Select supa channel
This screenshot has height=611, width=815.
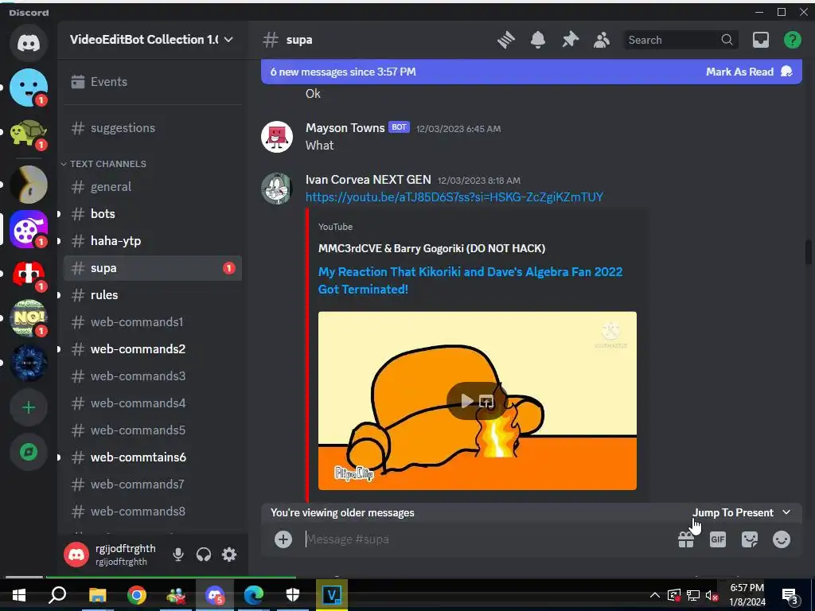pos(153,268)
